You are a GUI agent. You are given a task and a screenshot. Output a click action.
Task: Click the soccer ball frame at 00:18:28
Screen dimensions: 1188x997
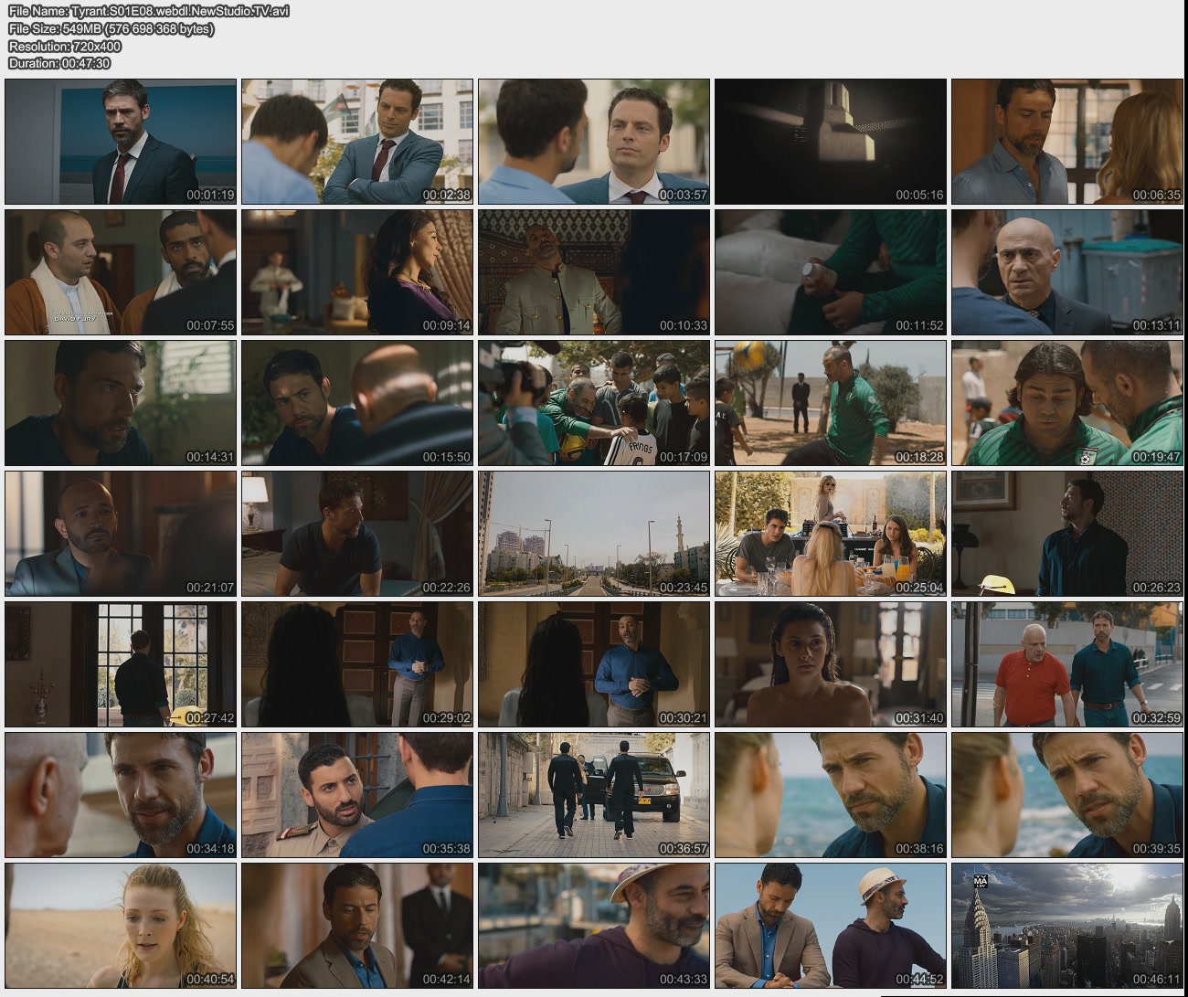830,403
